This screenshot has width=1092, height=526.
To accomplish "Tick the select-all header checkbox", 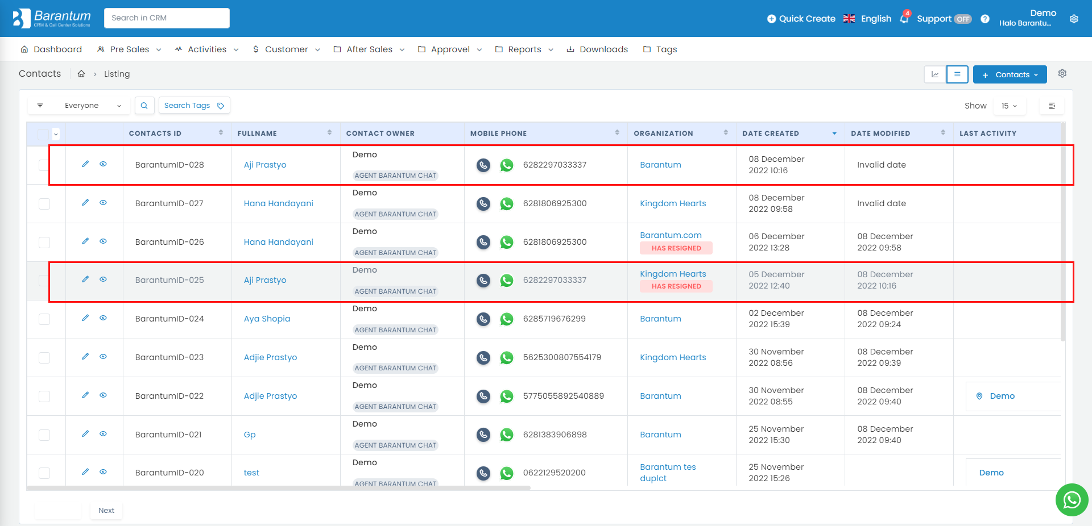I will pyautogui.click(x=43, y=134).
